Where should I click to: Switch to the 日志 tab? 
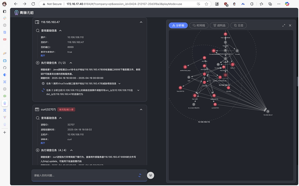point(239,25)
